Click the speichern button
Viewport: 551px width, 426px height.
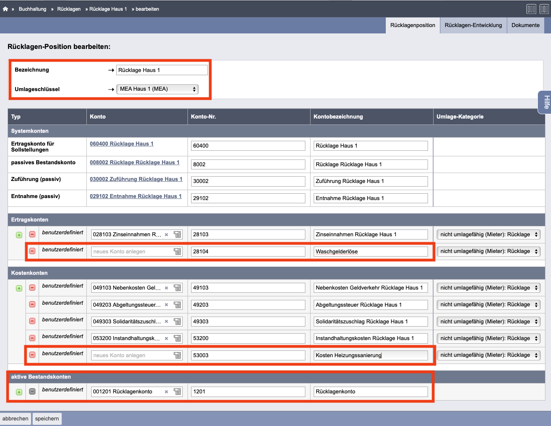(47, 418)
